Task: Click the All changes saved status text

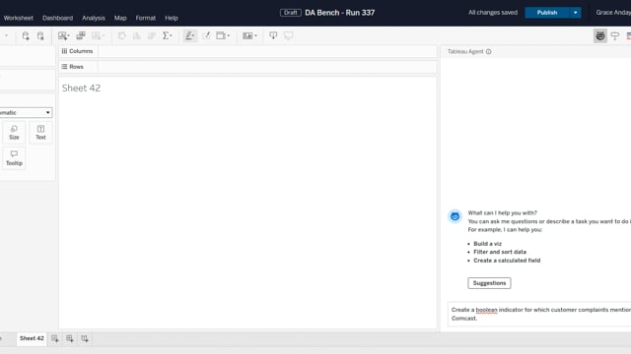Action: 493,13
